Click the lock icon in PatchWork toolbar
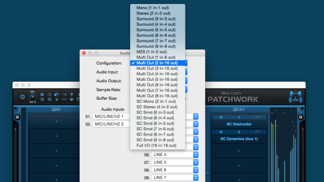Image resolution: width=324 pixels, height=182 pixels. pos(57,100)
